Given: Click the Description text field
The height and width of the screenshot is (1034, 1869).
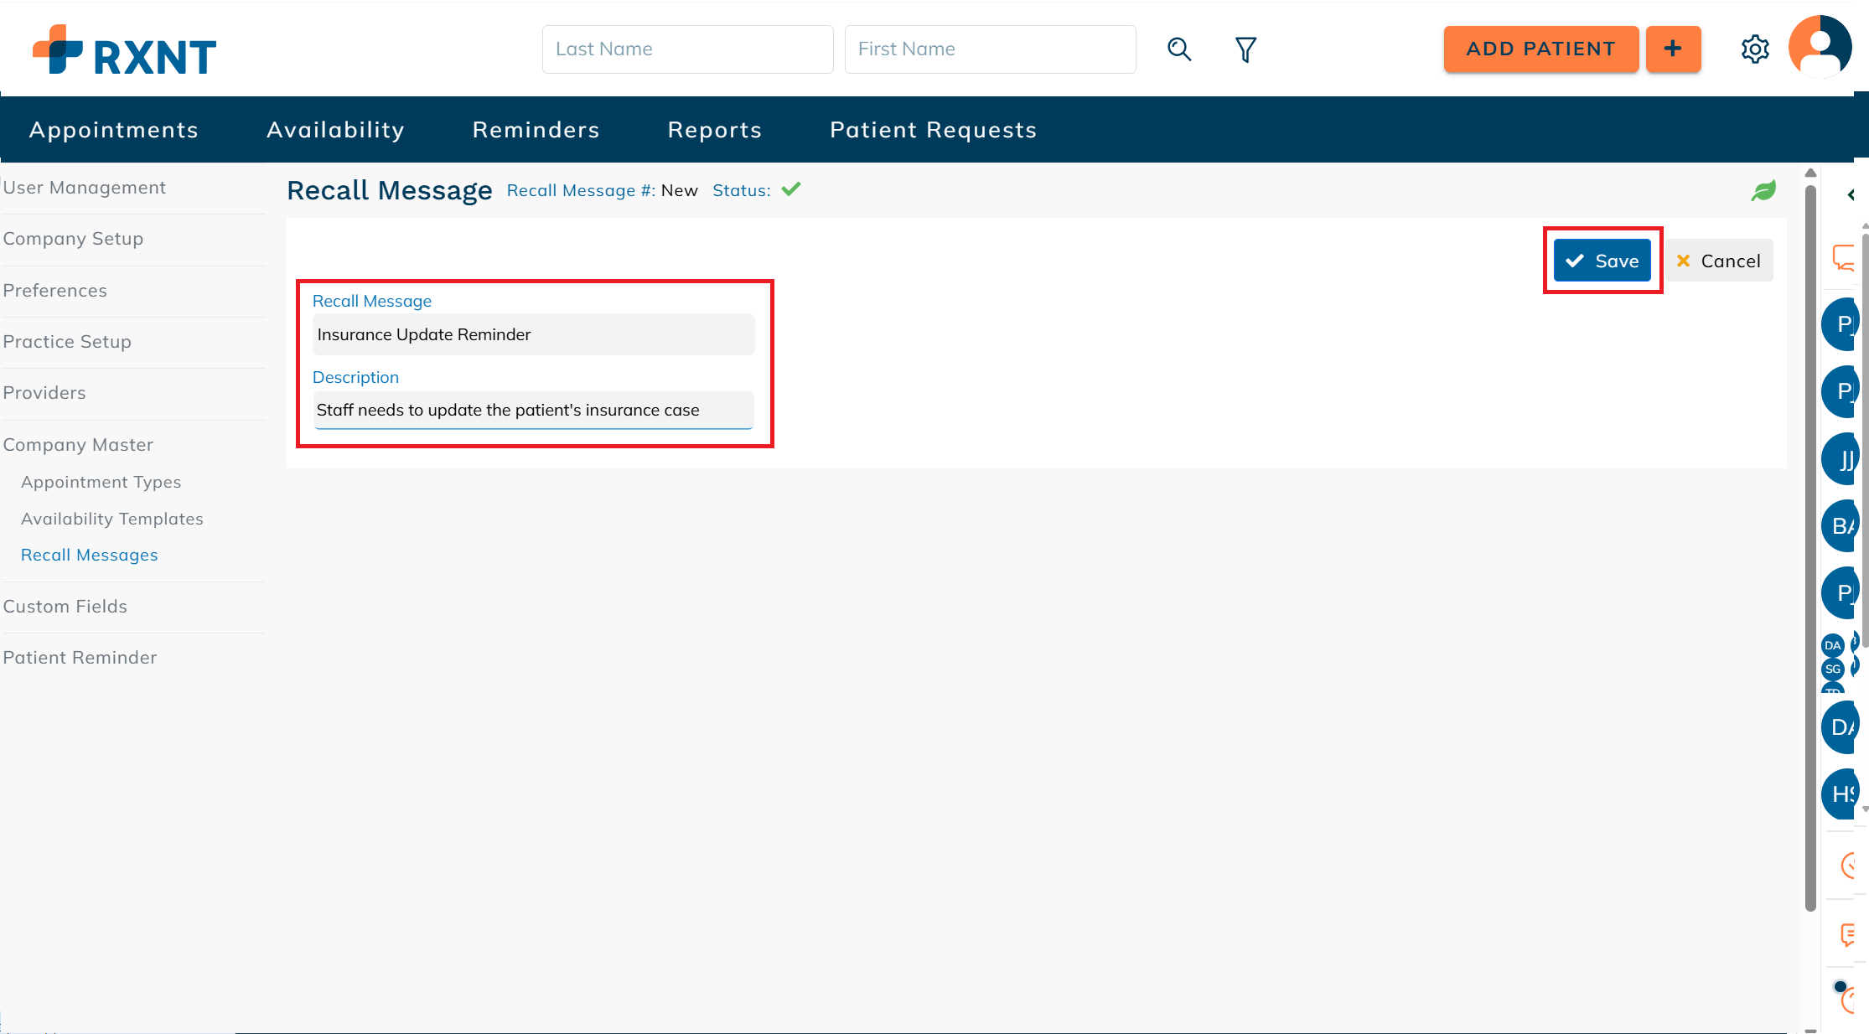Looking at the screenshot, I should tap(533, 410).
